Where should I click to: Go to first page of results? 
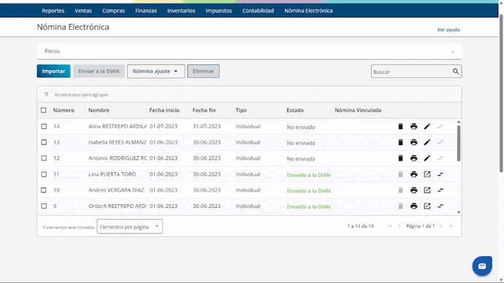(390, 226)
